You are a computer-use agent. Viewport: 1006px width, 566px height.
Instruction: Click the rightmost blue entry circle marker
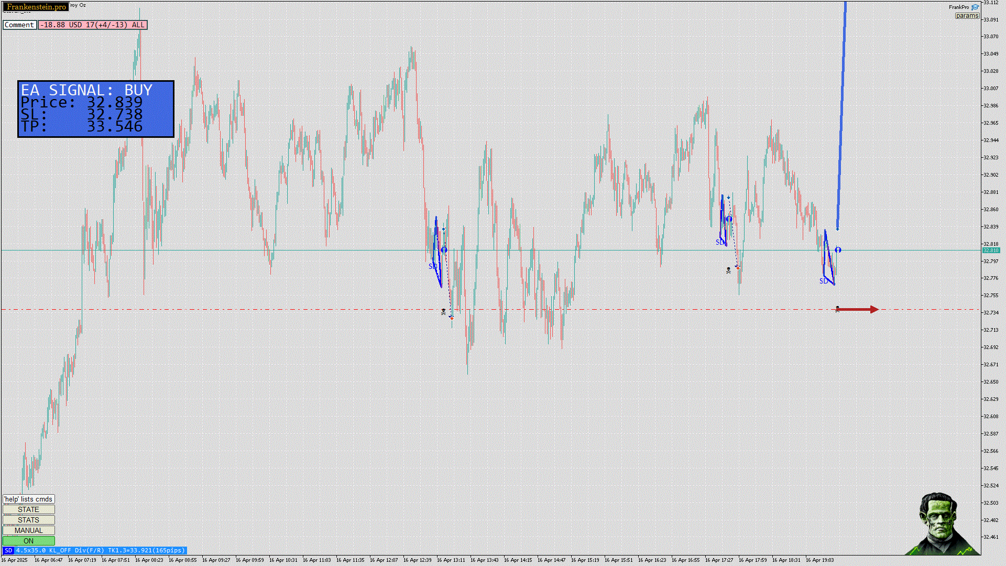coord(838,250)
